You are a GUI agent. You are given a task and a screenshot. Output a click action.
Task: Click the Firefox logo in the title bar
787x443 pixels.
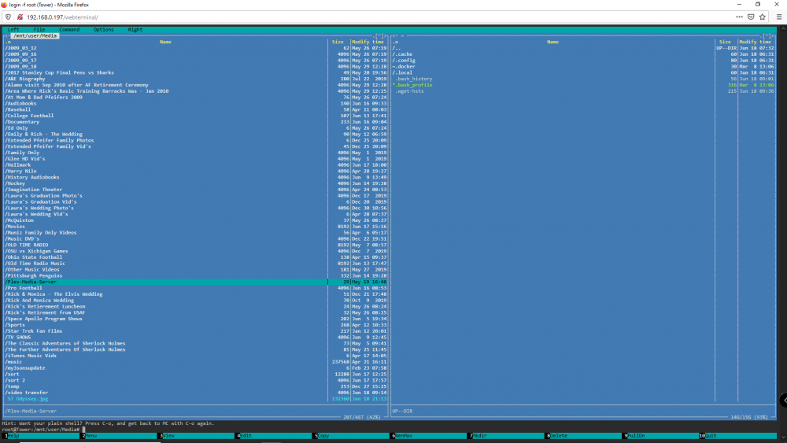[4, 5]
